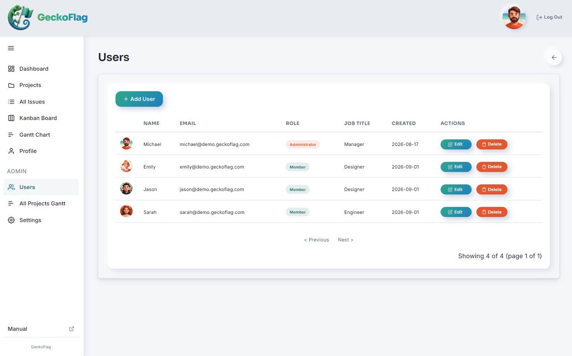
Task: Delete the user Sarah
Action: (x=492, y=212)
